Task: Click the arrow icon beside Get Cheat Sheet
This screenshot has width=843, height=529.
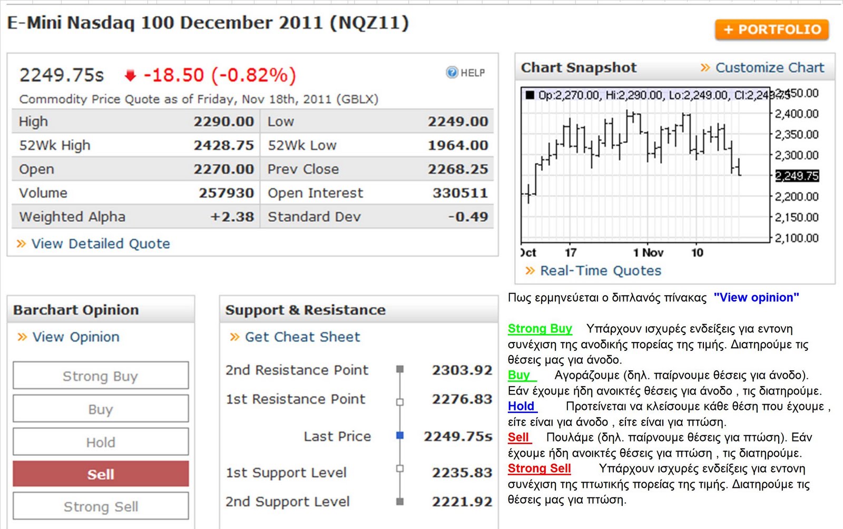Action: pos(235,337)
